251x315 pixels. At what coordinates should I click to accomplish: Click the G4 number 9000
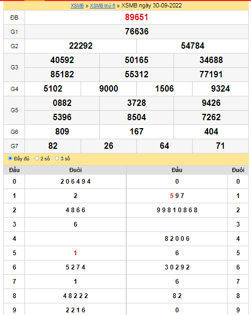tap(109, 88)
